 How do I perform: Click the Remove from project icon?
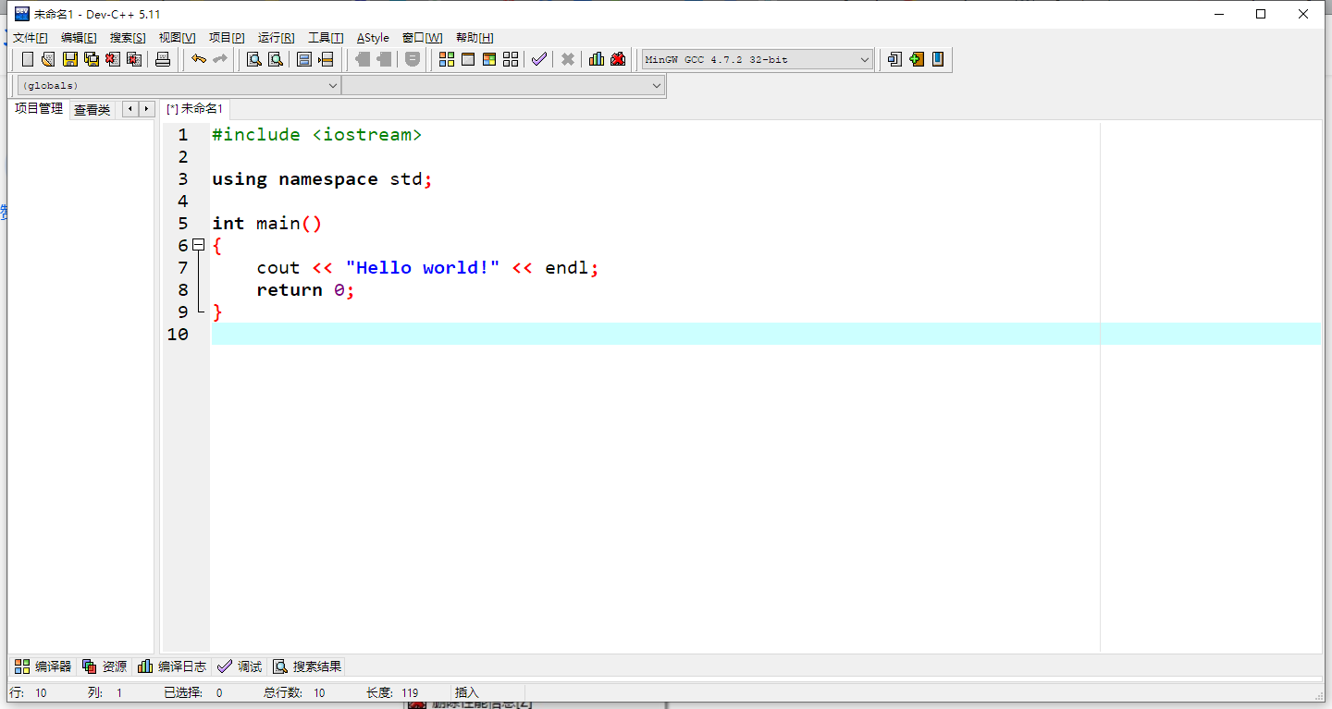pyautogui.click(x=384, y=59)
